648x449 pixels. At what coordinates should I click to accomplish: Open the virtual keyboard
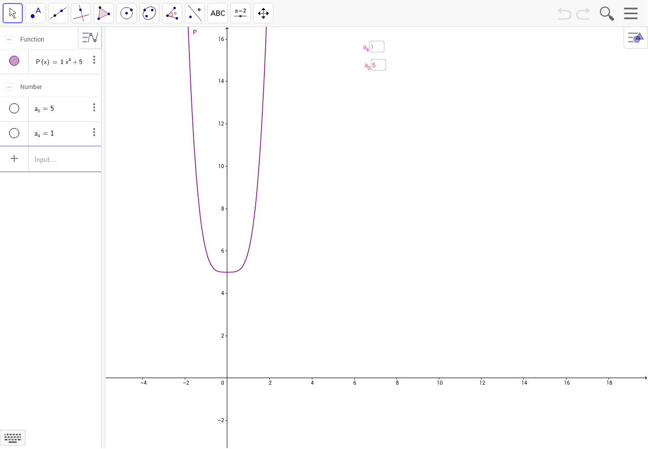13,437
